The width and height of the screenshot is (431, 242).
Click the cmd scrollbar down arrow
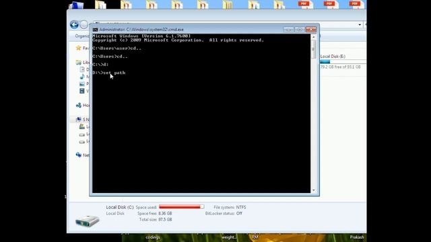coord(314,190)
